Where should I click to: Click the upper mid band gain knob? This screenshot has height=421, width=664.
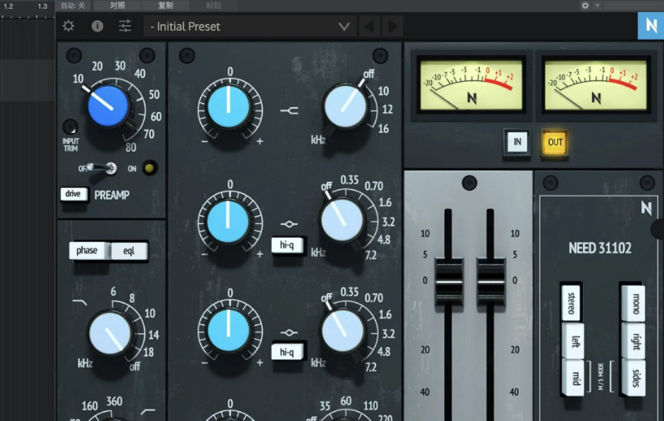click(x=228, y=221)
